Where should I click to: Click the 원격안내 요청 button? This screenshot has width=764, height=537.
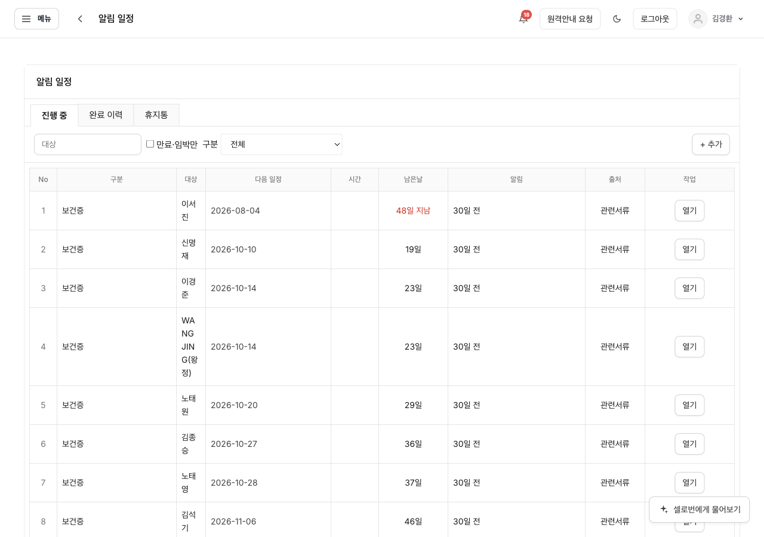click(570, 18)
